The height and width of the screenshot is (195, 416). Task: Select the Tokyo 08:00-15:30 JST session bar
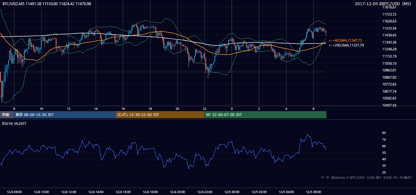(x=64, y=115)
